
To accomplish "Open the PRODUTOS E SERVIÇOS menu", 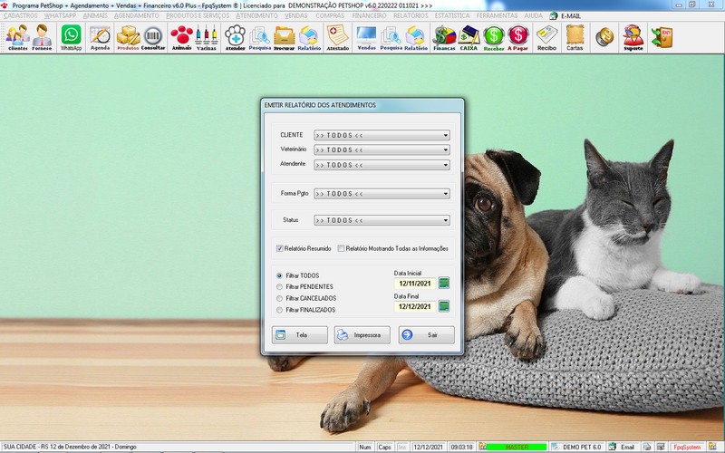I will click(198, 15).
